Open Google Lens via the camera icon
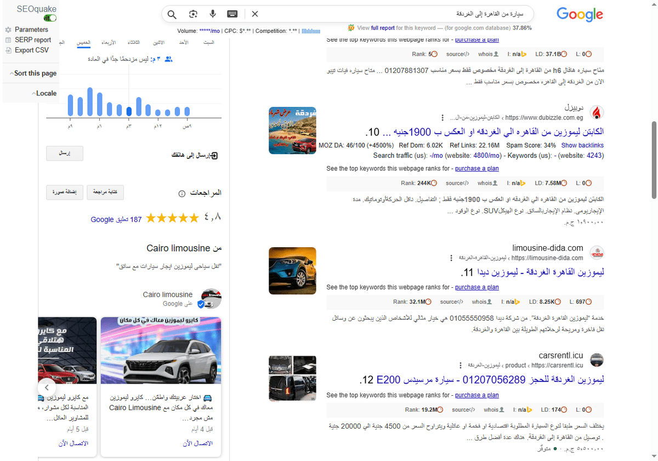Image resolution: width=658 pixels, height=461 pixels. tap(193, 14)
